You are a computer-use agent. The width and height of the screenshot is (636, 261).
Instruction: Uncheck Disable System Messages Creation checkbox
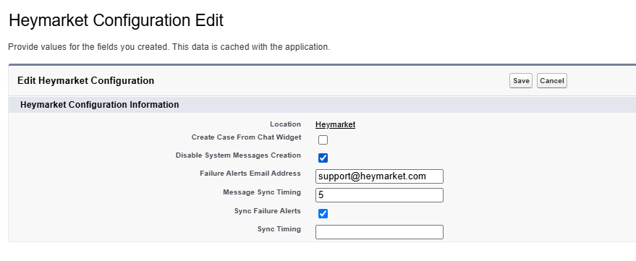click(x=323, y=158)
